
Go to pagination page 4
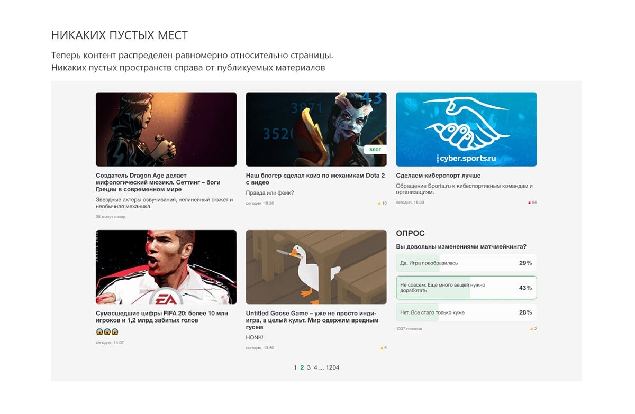click(315, 367)
